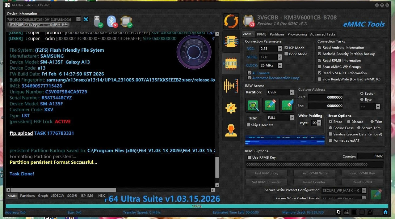Image resolution: width=395 pixels, height=219 pixels.
Task: Click the chip power icon beside 3V6CBB
Action: 249,21
